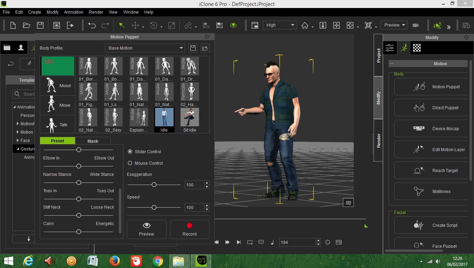Click the Speed slider handle
Viewport: 474px width, 268px height.
click(154, 207)
